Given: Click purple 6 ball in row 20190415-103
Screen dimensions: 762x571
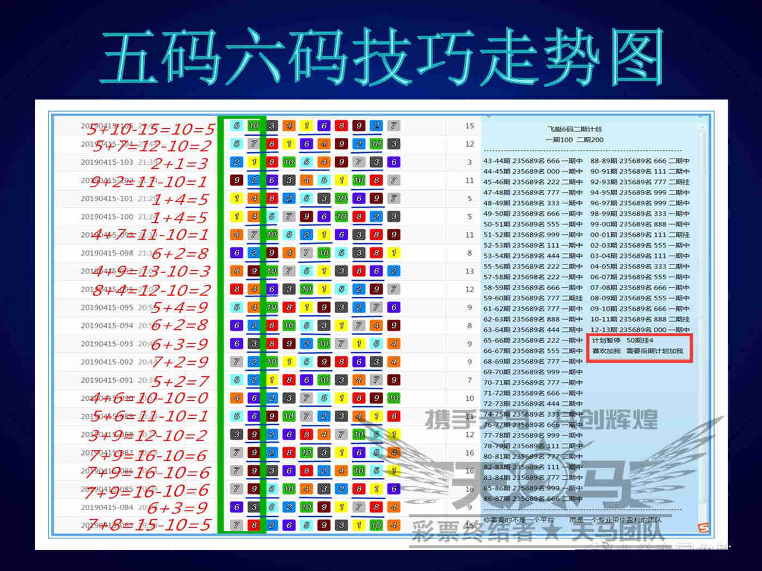Looking at the screenshot, I should click(x=394, y=162).
